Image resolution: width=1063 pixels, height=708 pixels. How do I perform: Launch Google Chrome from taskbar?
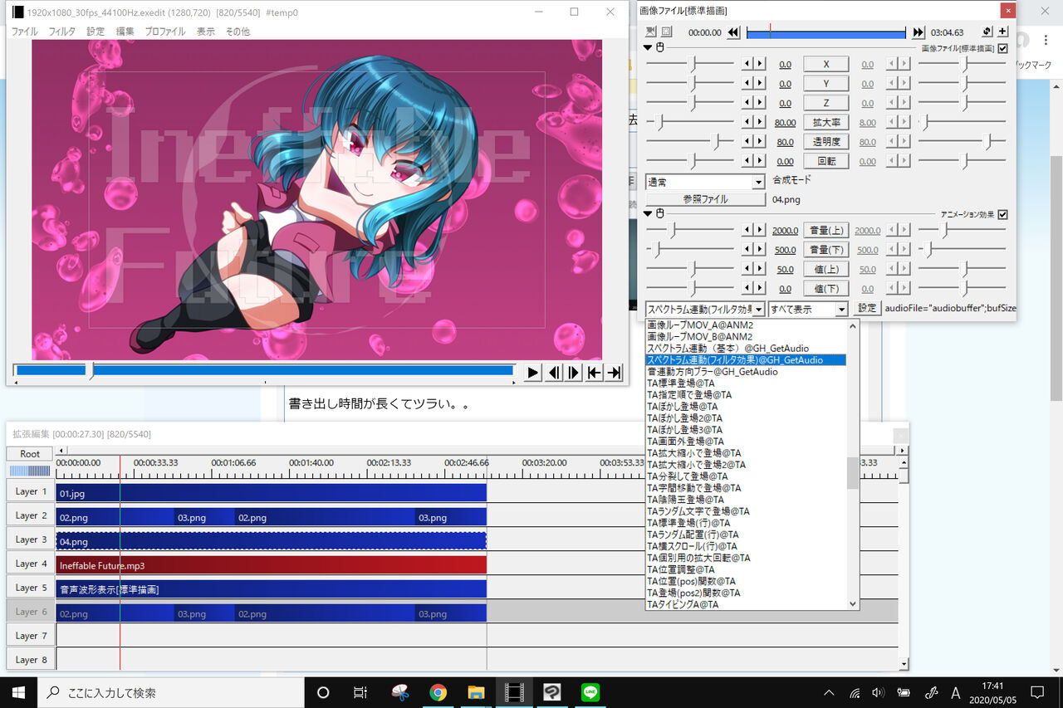438,692
